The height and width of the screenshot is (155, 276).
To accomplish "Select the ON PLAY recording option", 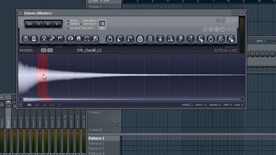I will tap(88, 24).
